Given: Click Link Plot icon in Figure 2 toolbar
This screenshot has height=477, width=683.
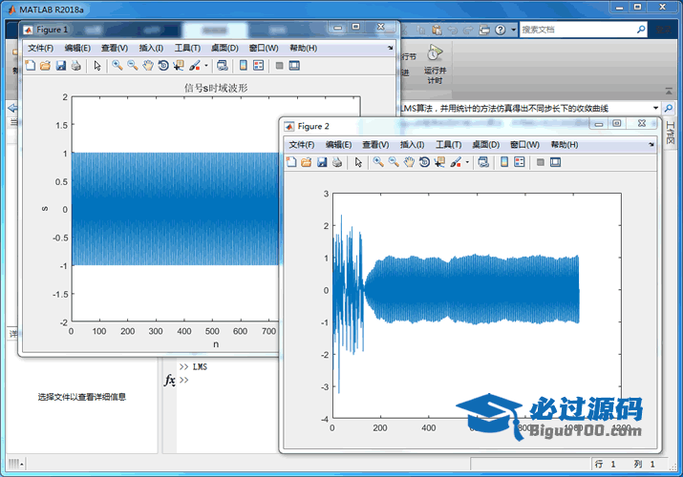Looking at the screenshot, I should coord(483,162).
